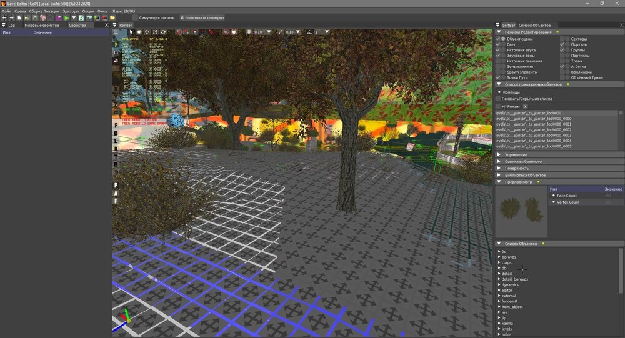Expand the dynamics tree folder
This screenshot has height=338, width=625.
[499, 285]
